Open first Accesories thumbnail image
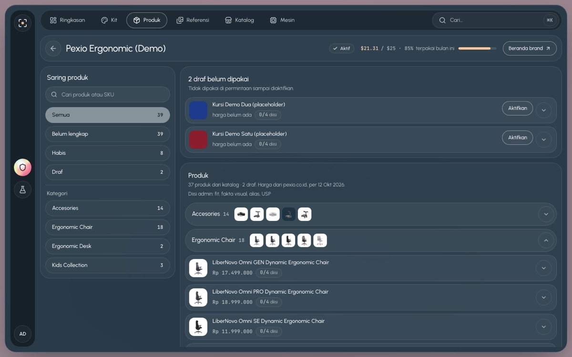 tap(241, 214)
